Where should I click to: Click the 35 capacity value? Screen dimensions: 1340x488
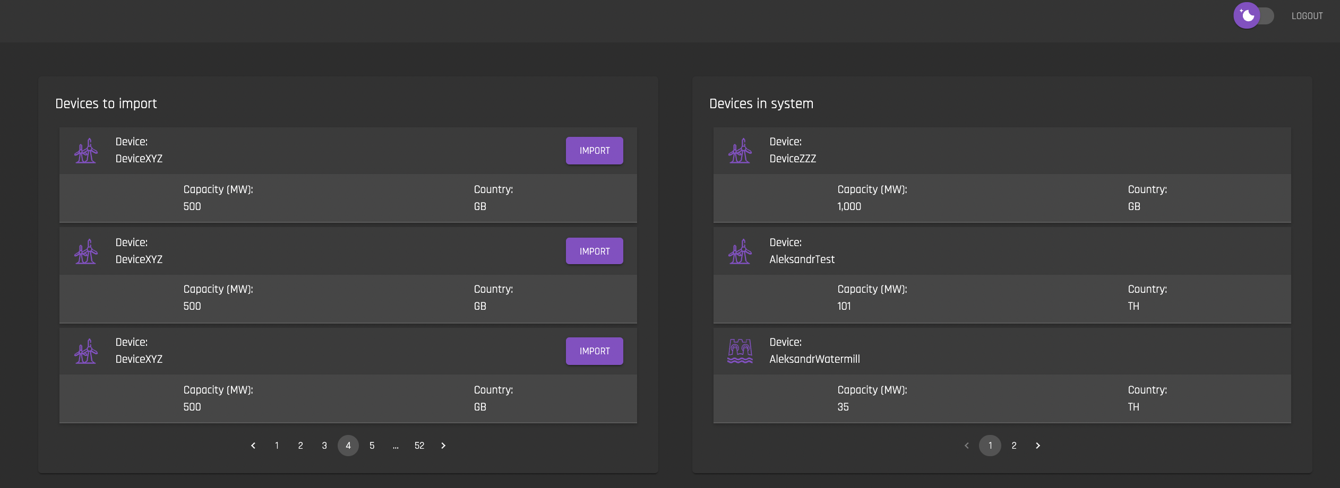(x=843, y=407)
